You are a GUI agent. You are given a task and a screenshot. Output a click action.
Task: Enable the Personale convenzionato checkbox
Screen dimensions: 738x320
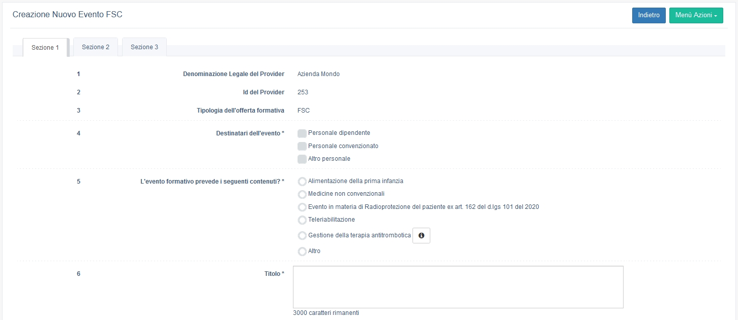tap(302, 147)
